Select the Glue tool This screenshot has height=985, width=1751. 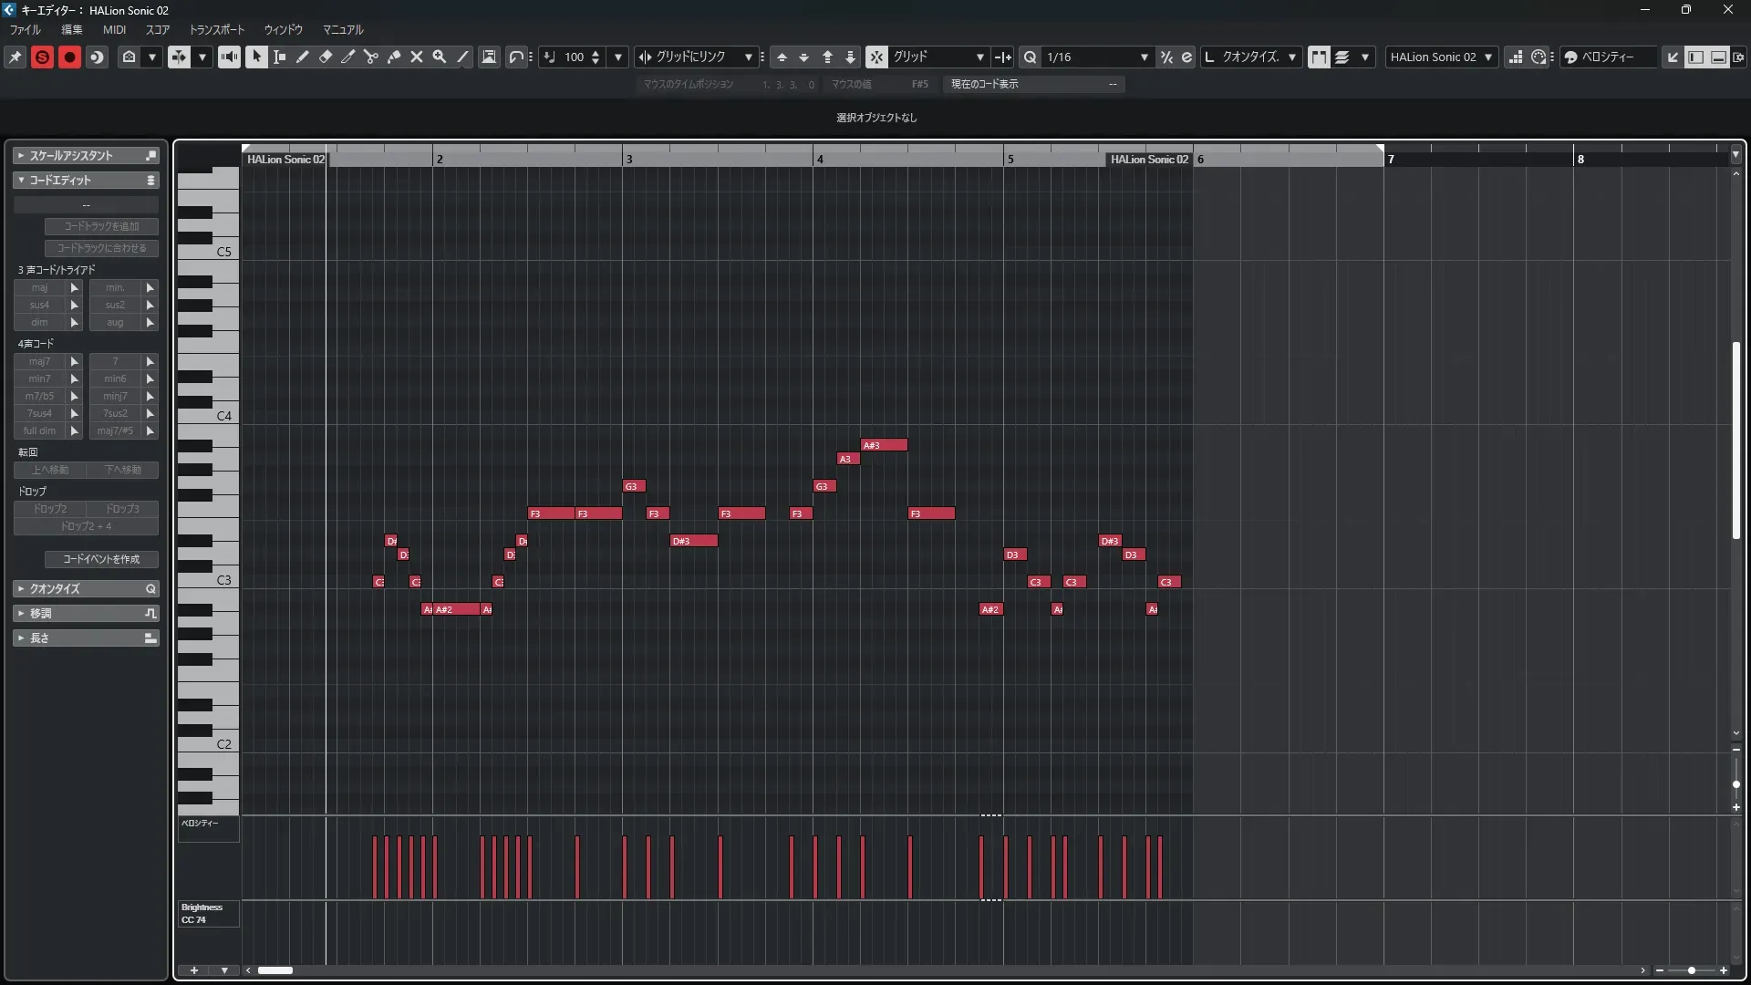394,57
